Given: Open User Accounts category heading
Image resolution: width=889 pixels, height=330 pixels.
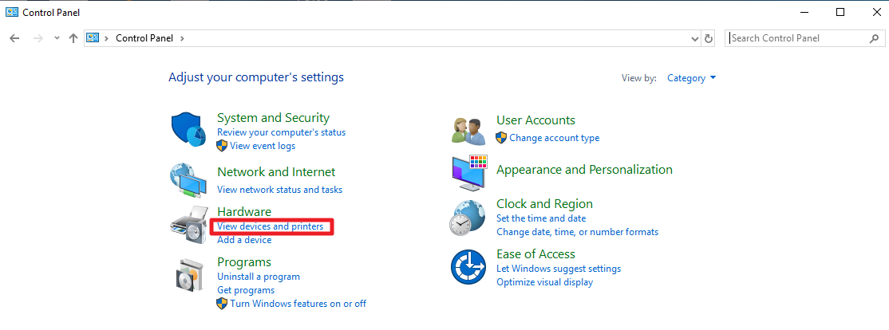Looking at the screenshot, I should click(x=535, y=120).
